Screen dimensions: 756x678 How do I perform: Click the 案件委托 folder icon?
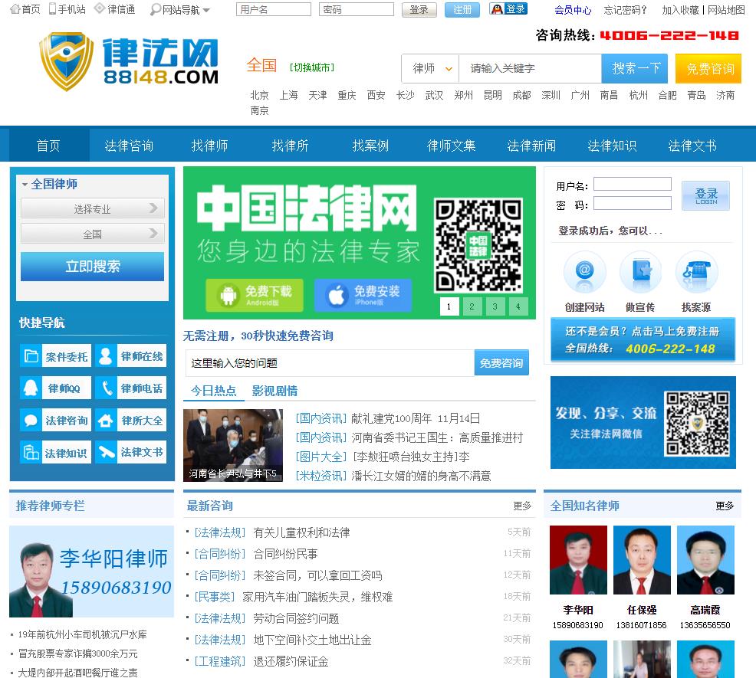[31, 356]
